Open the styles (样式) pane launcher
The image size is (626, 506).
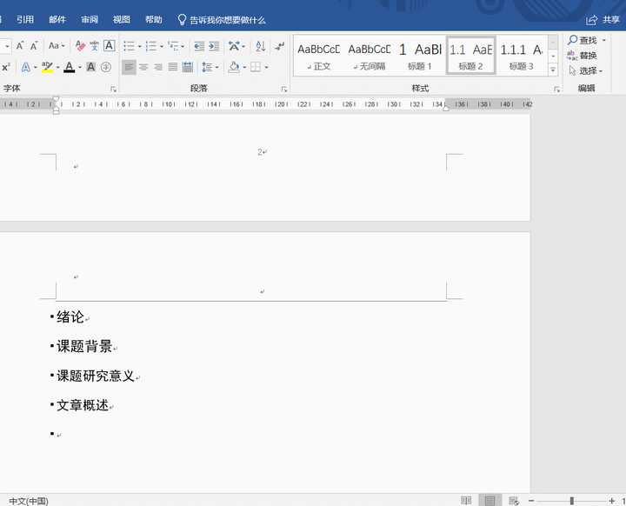coord(557,89)
